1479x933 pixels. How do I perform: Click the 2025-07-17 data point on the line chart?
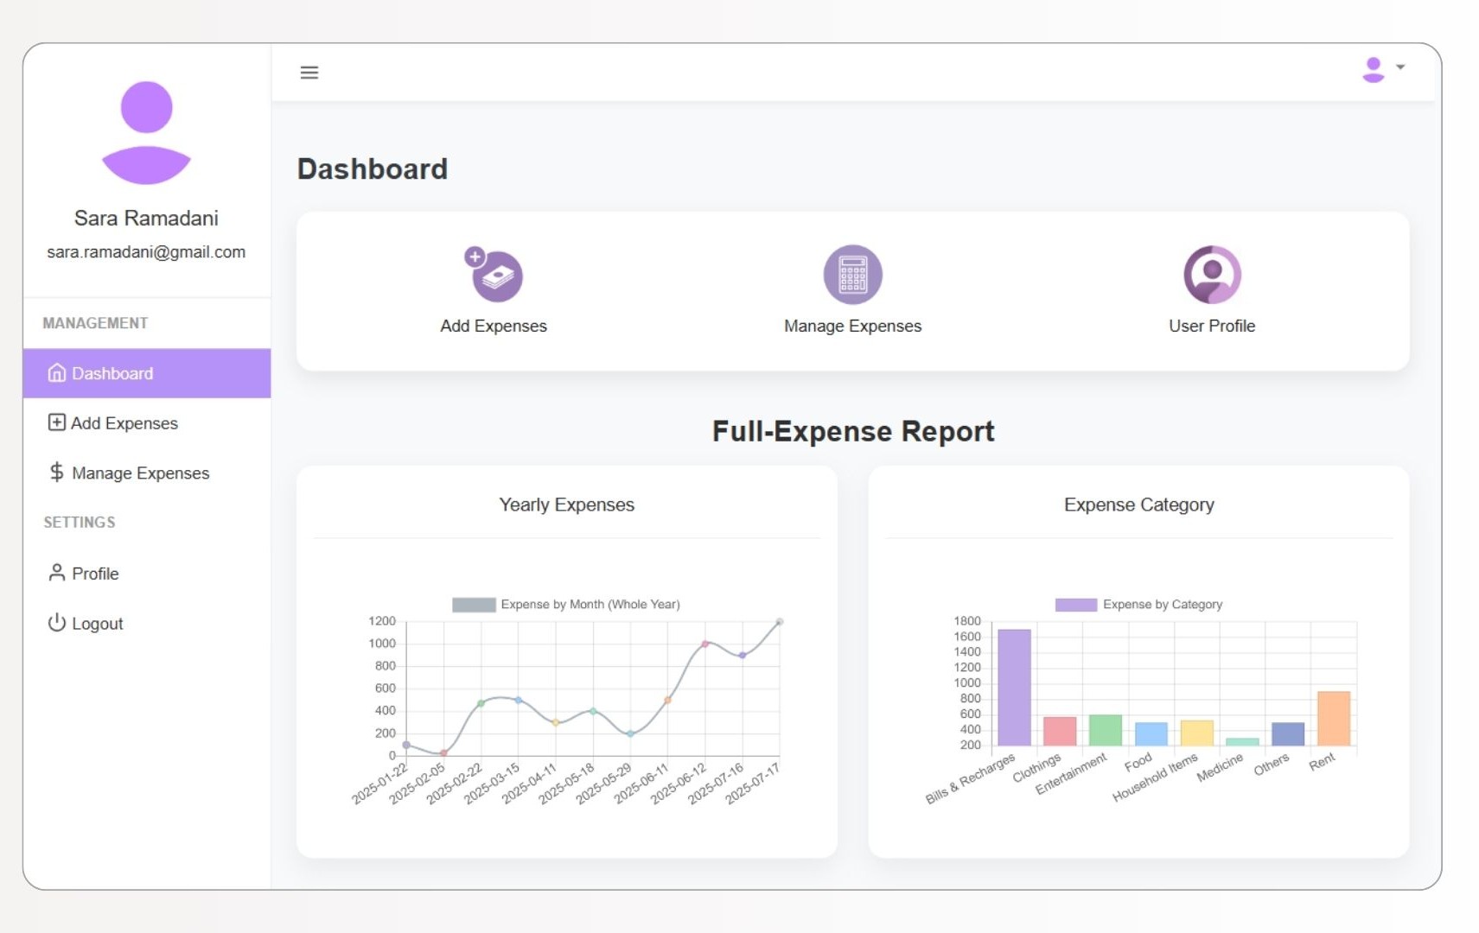(781, 620)
